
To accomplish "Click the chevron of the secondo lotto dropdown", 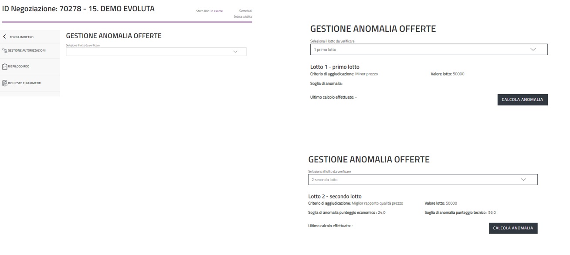I will click(x=523, y=179).
